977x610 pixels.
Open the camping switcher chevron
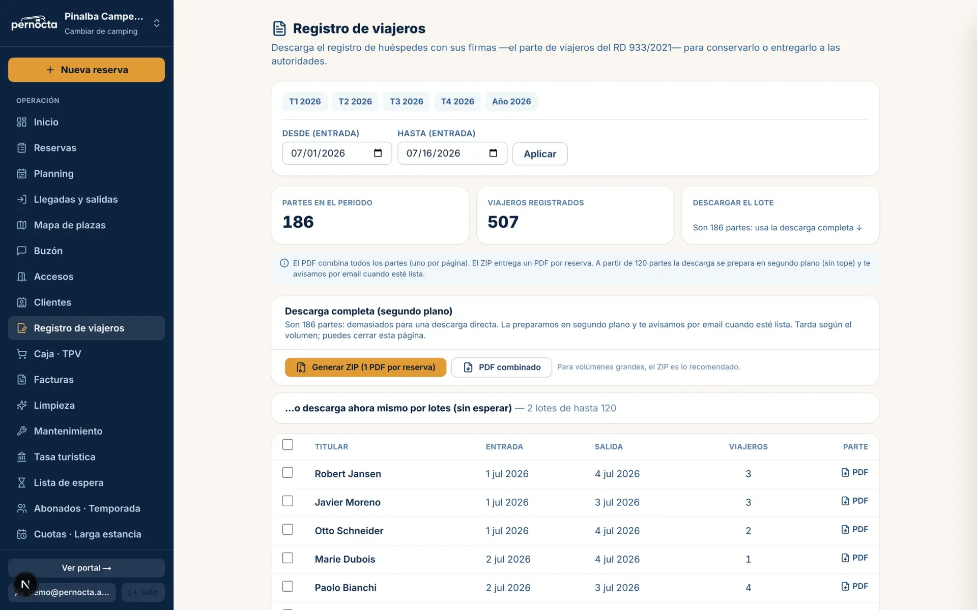[157, 23]
